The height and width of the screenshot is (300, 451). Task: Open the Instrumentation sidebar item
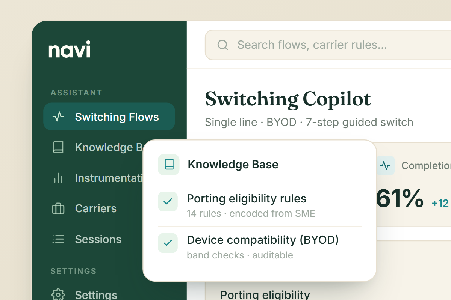(x=93, y=178)
